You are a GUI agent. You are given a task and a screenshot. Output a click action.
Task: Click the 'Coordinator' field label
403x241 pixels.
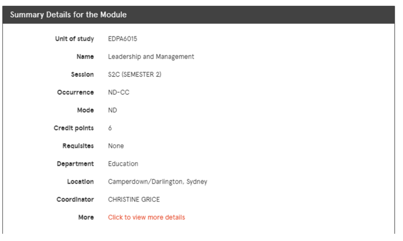(75, 200)
